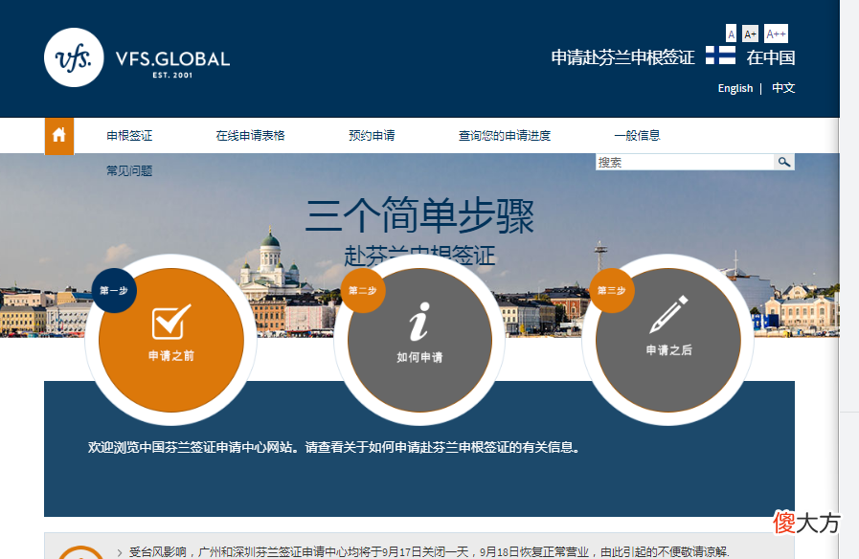This screenshot has height=559, width=859.
Task: Open the 申请之前 checkmark step circle
Action: tap(170, 340)
